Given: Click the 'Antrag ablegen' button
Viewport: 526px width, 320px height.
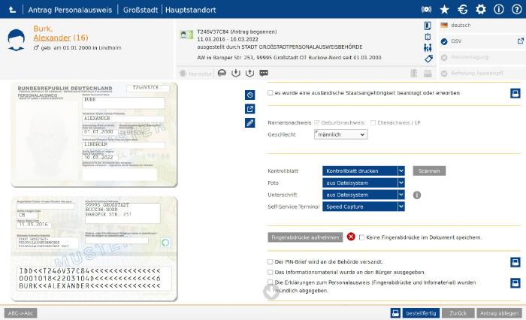Looking at the screenshot, I should tap(498, 312).
